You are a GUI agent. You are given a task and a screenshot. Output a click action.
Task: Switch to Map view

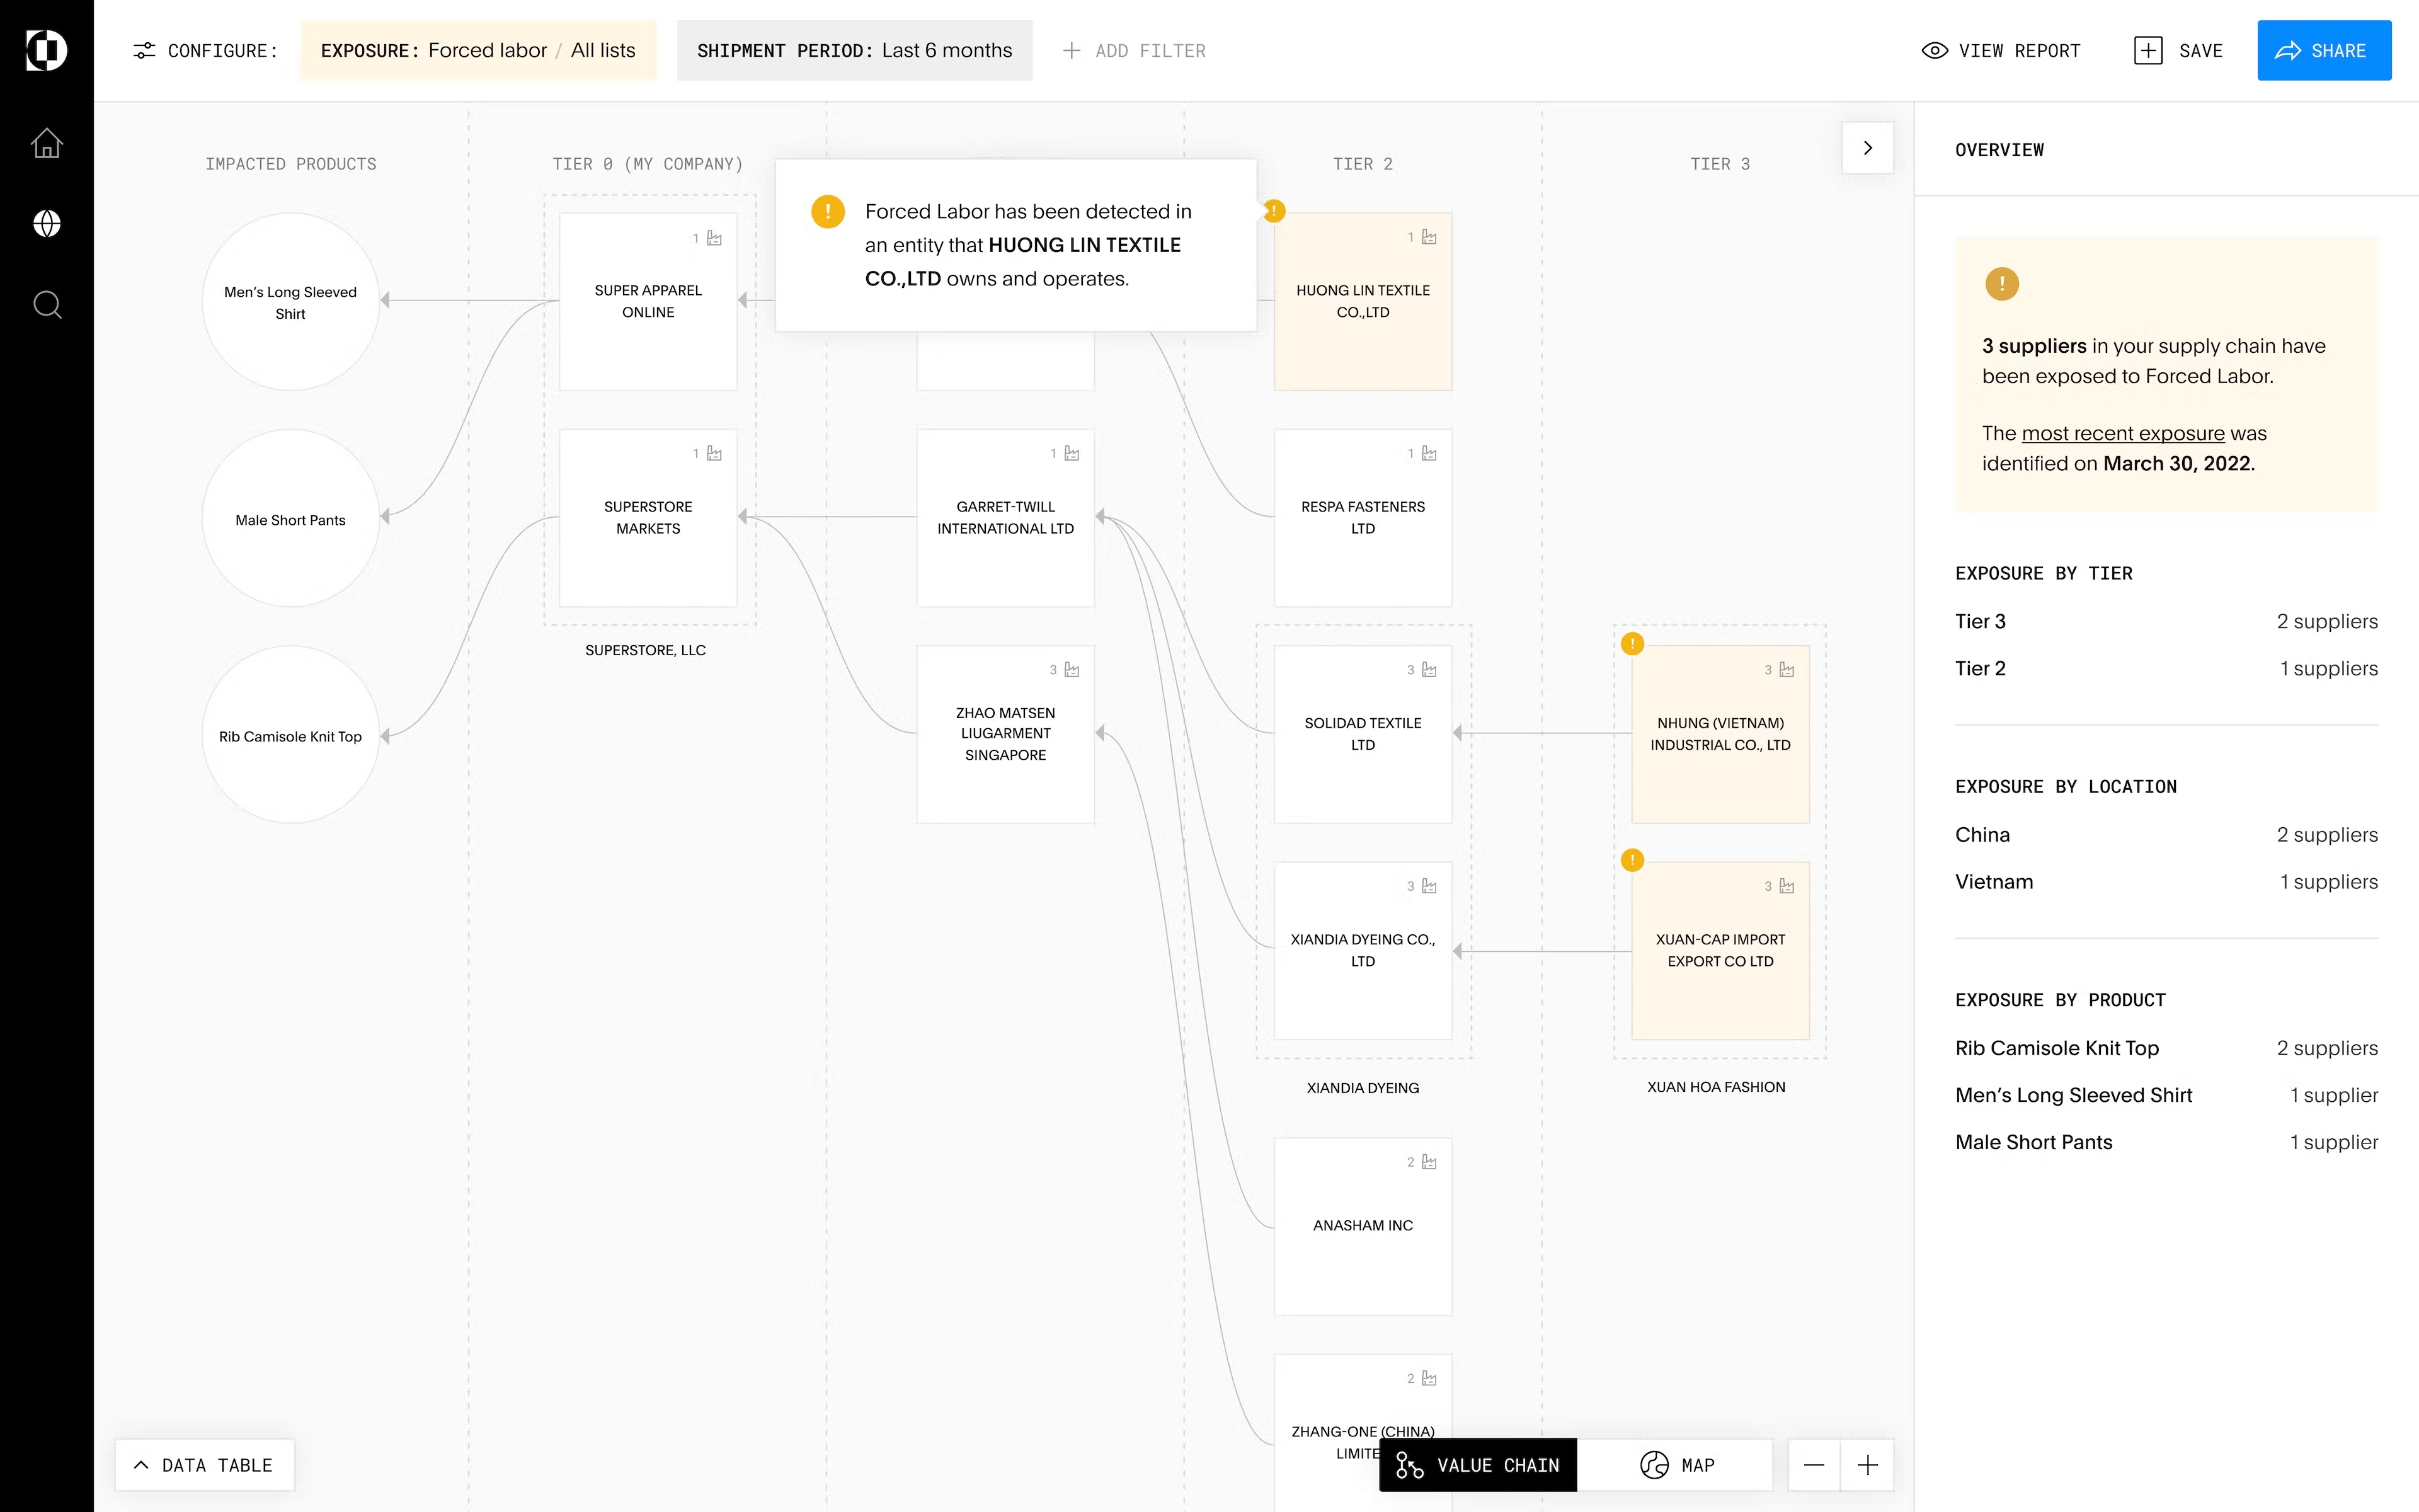1676,1465
